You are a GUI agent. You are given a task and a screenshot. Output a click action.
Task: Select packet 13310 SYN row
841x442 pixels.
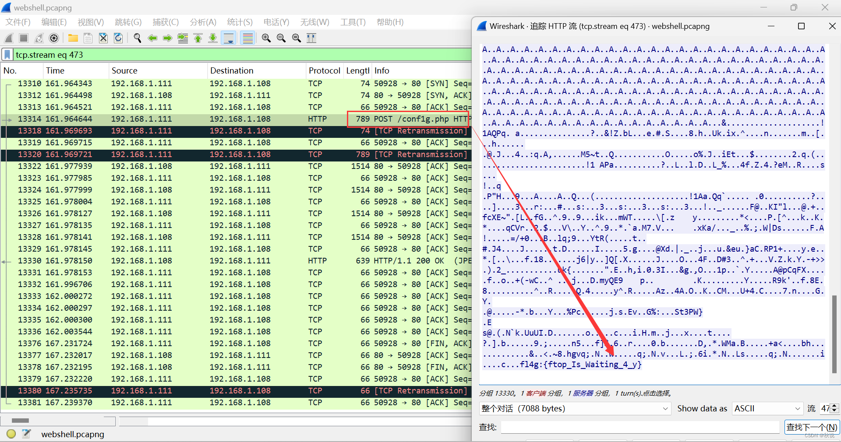(x=236, y=84)
